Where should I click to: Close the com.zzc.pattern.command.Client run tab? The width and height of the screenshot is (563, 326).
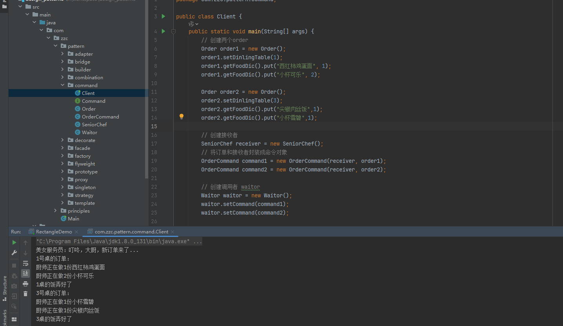[x=173, y=232]
